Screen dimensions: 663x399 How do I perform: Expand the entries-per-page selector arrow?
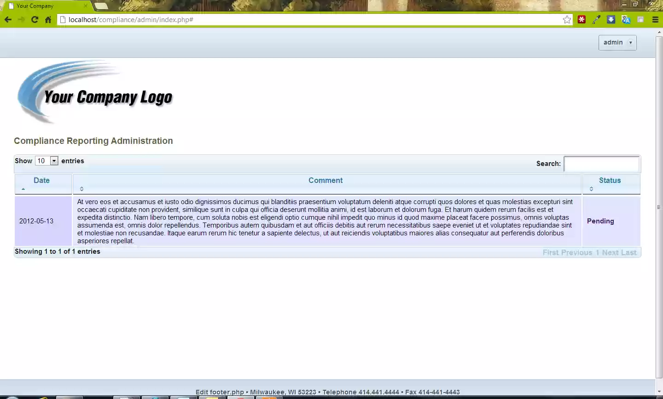pos(54,160)
